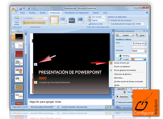Start slide show from status bar icon
This screenshot has height=119, width=163.
113,107
